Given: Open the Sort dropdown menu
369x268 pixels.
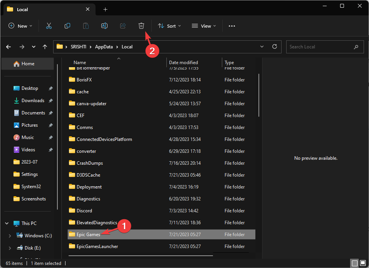Looking at the screenshot, I should tap(169, 26).
